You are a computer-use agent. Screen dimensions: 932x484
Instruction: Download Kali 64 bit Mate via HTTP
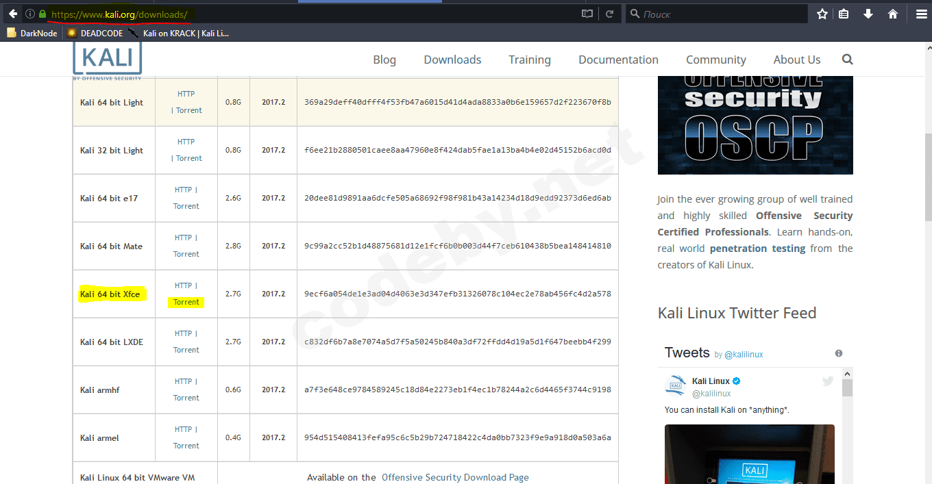pos(183,238)
